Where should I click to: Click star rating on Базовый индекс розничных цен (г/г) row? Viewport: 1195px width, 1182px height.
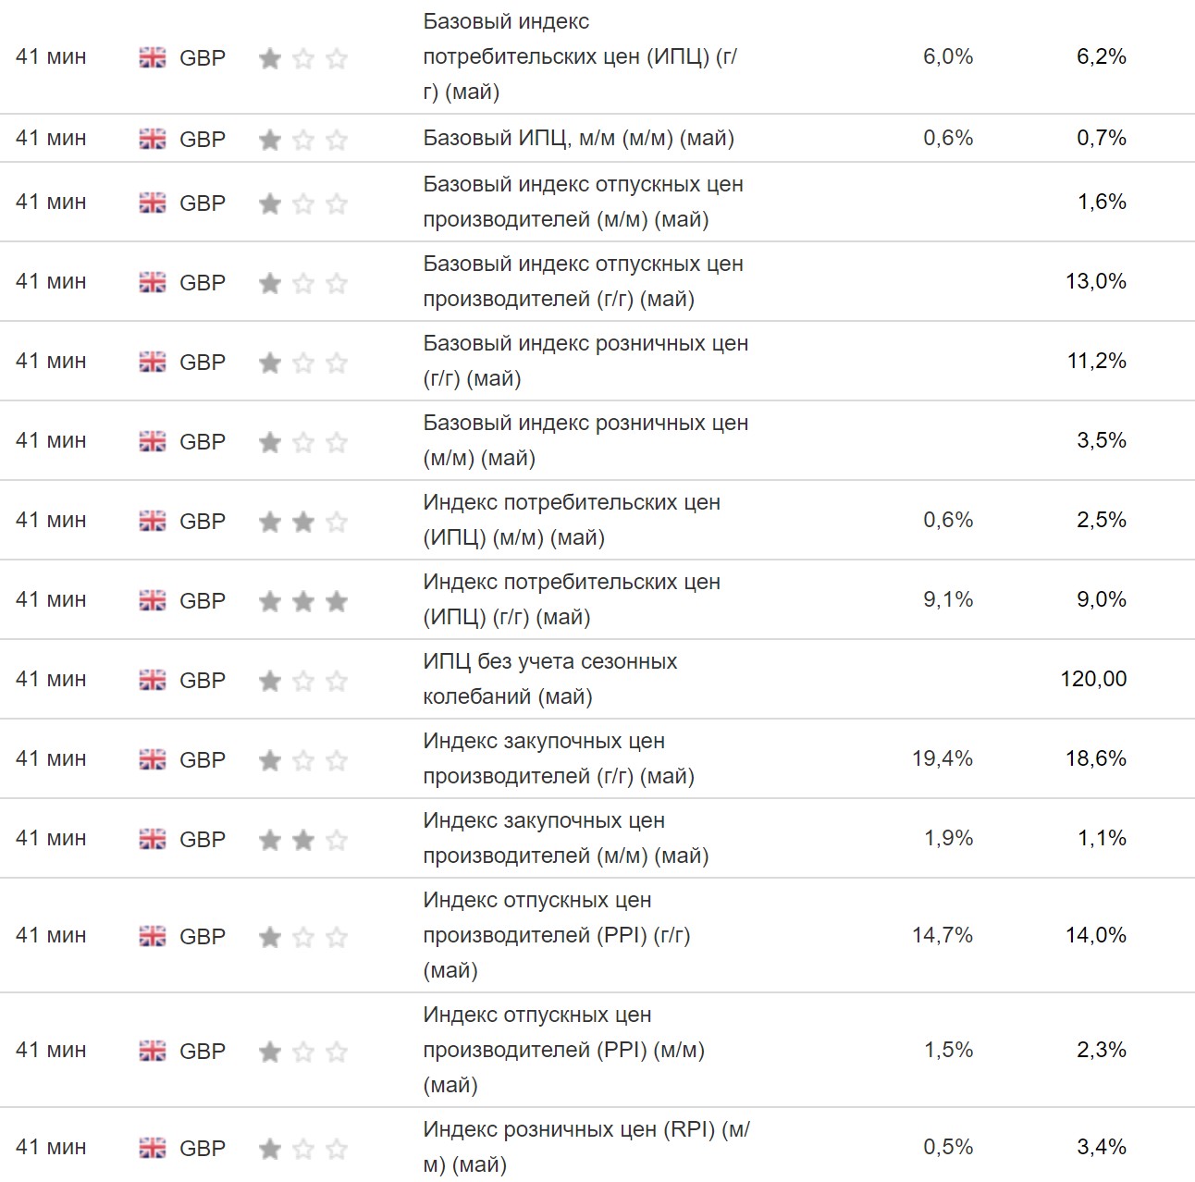tap(302, 363)
